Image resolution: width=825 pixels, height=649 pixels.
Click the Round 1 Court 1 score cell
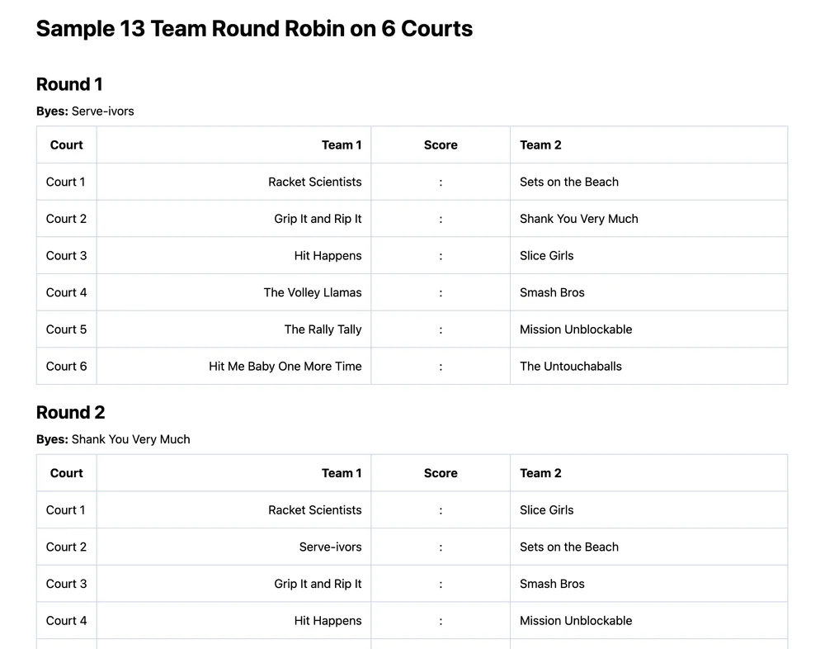(441, 182)
